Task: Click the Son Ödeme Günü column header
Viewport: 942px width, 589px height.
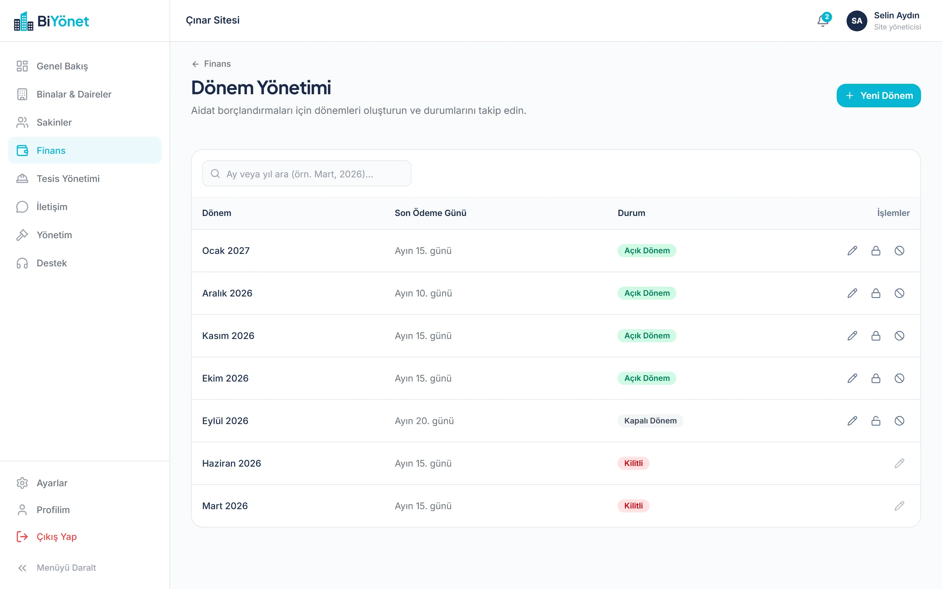Action: click(430, 213)
